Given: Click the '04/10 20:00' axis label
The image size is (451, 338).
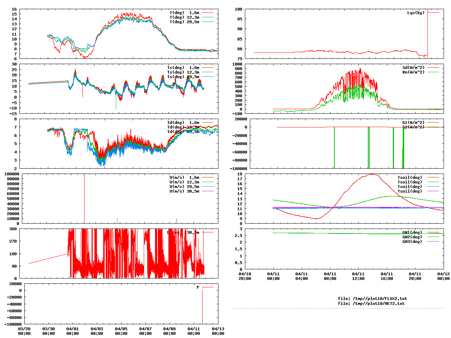Looking at the screenshot, I should pos(245,276).
